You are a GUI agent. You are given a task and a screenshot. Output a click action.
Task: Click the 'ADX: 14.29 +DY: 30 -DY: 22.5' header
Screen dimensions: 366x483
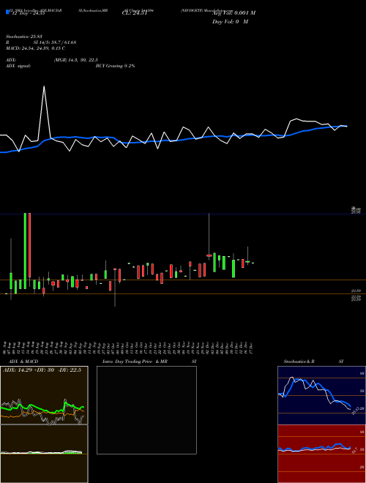pos(42,370)
